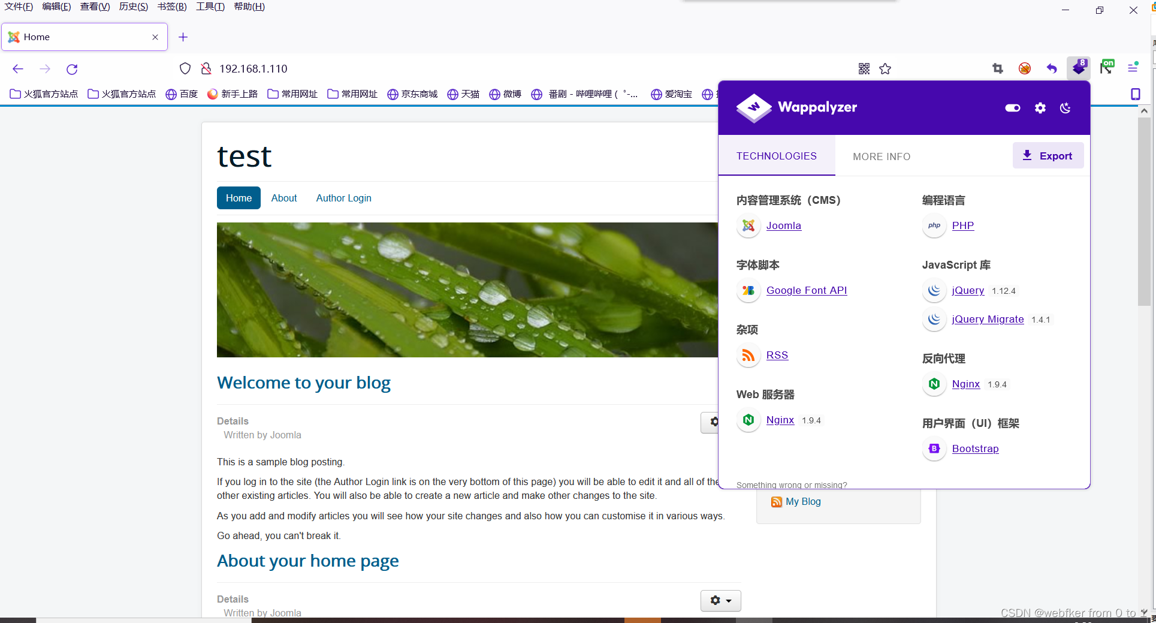Open Wappalyzer settings gear
Image resolution: width=1156 pixels, height=623 pixels.
tap(1040, 108)
